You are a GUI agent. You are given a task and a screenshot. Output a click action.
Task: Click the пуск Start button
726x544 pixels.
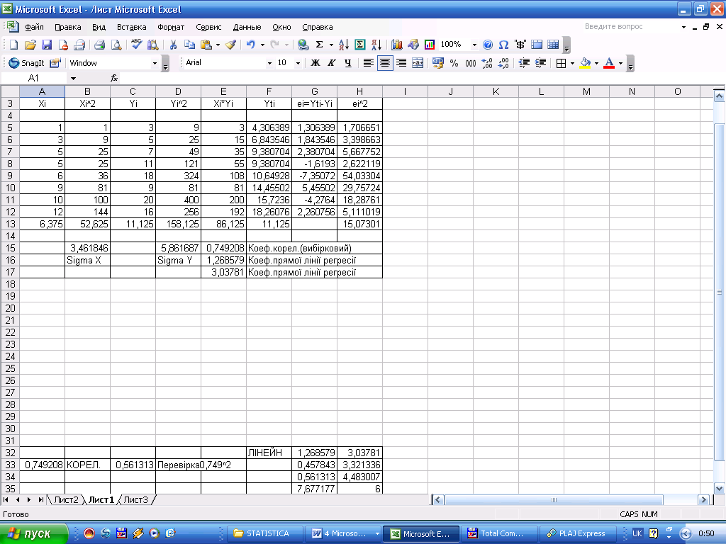coord(33,534)
